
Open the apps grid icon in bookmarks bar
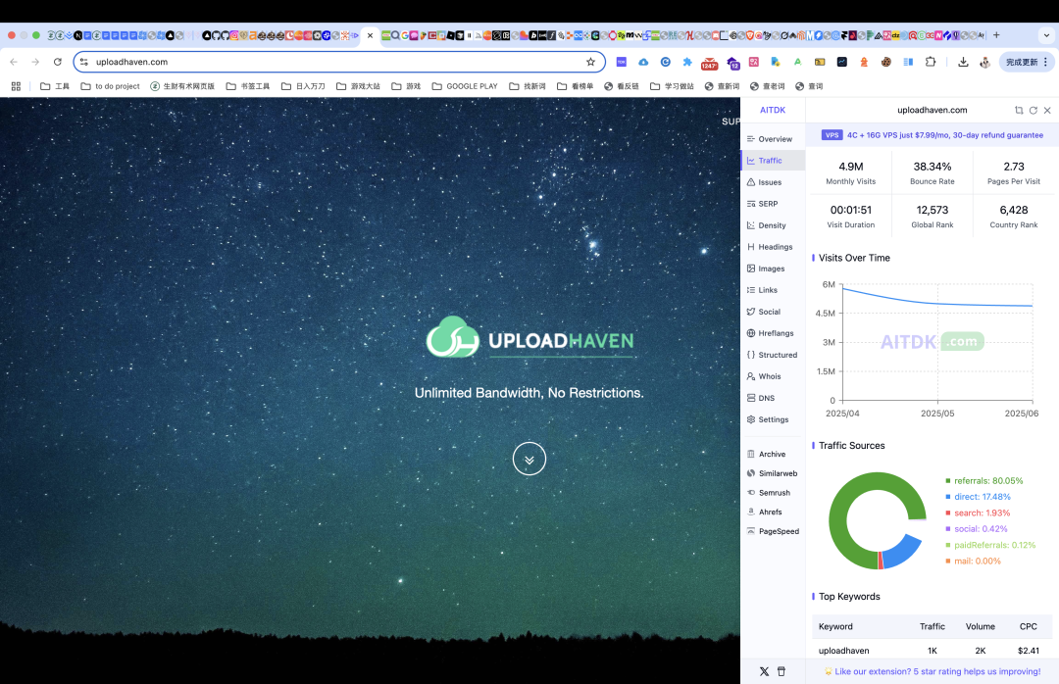[x=17, y=86]
